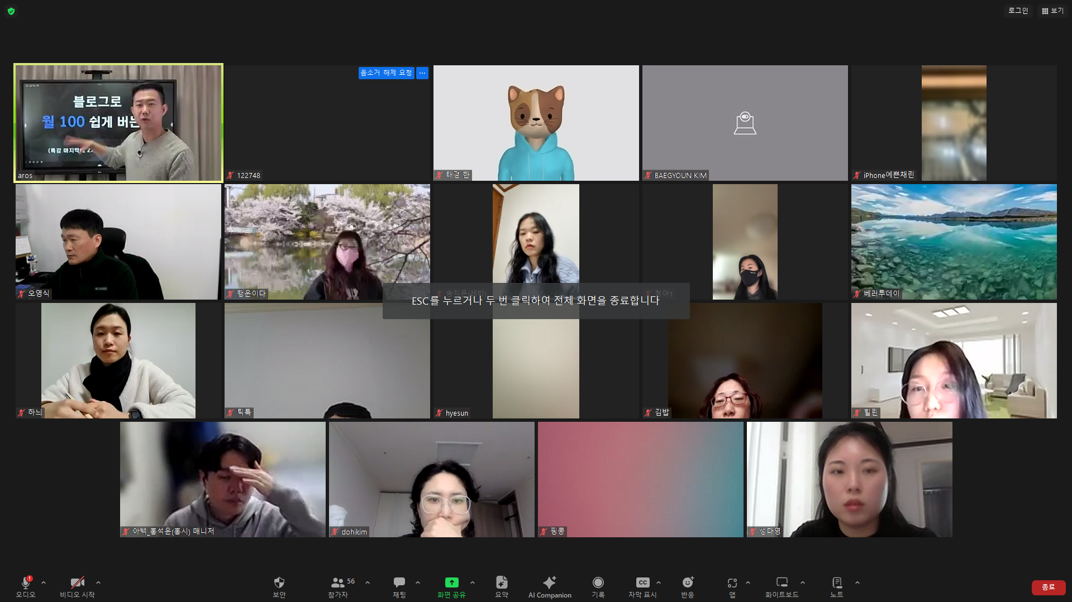Click 음소거 해제 요청 on 122748 tile

coord(386,73)
